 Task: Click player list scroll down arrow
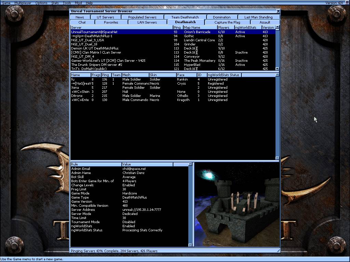(277, 158)
